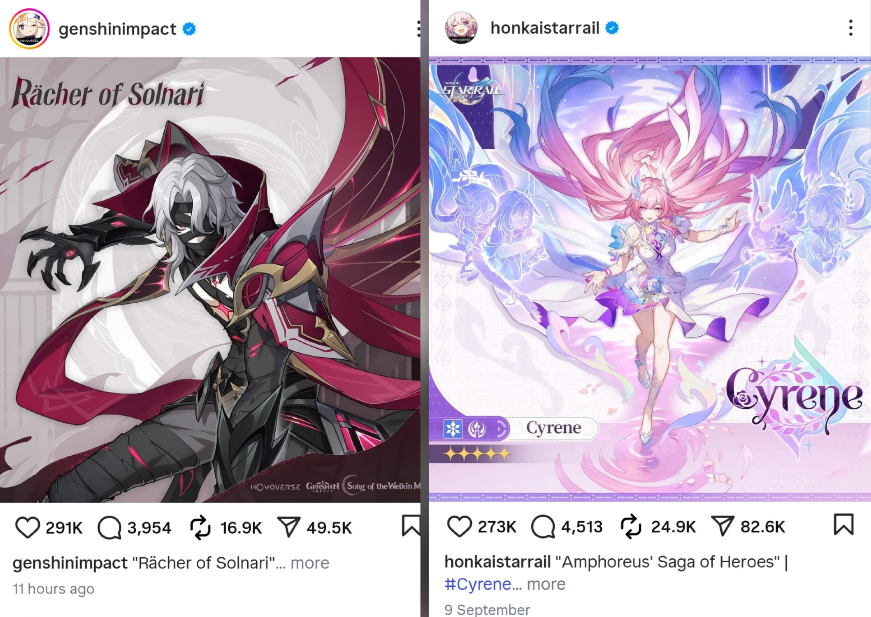The image size is (871, 617).
Task: Repost the honkaistarrail Cyrene post
Action: (631, 527)
